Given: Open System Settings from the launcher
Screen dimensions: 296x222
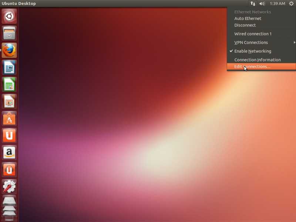Looking at the screenshot, I should [x=9, y=187].
